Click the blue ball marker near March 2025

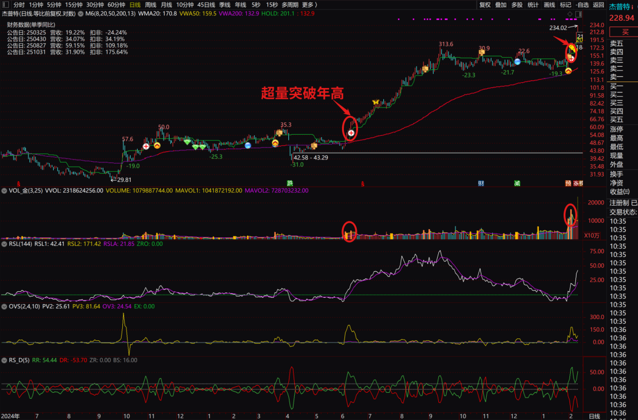248,145
